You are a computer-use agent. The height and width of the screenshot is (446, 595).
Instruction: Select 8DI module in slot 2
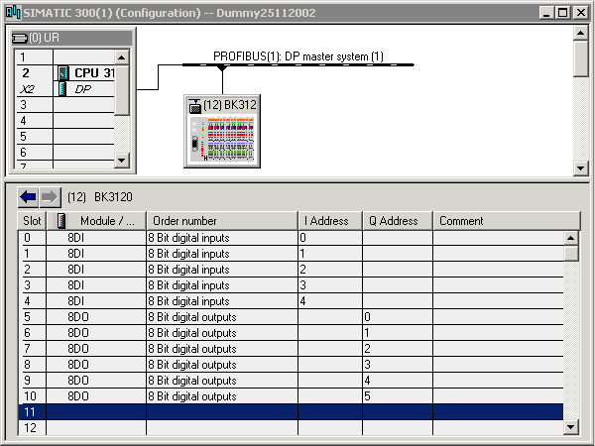point(291,270)
